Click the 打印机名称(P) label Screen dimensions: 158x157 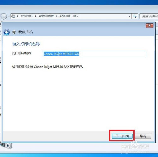[22, 53]
